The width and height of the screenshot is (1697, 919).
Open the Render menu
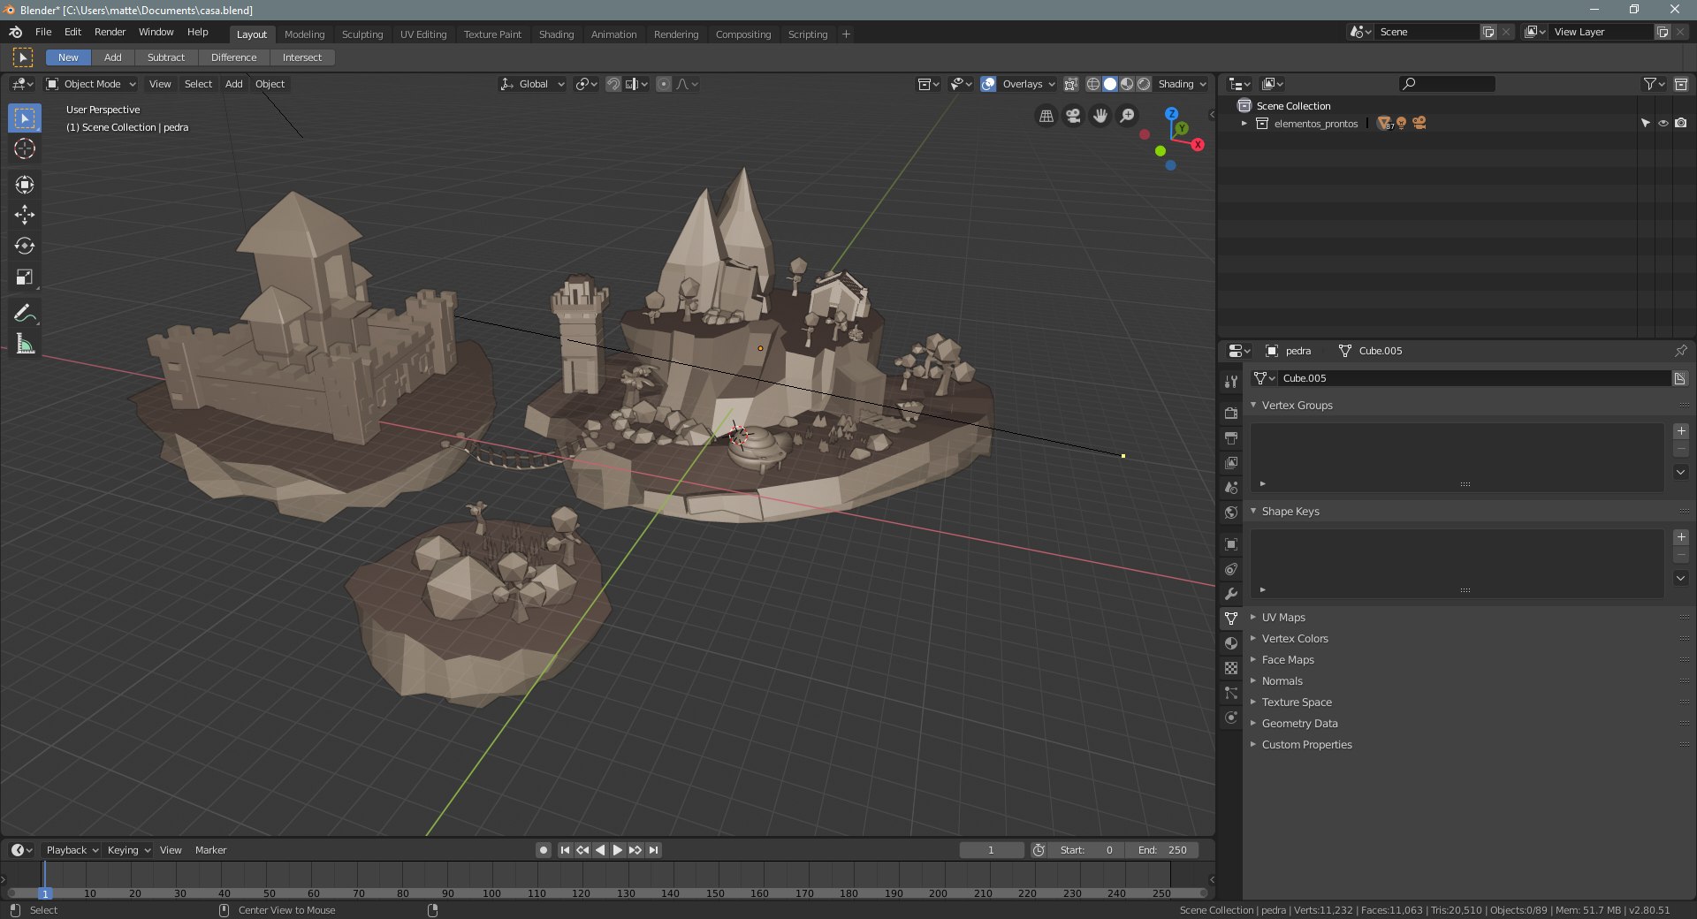pyautogui.click(x=110, y=32)
